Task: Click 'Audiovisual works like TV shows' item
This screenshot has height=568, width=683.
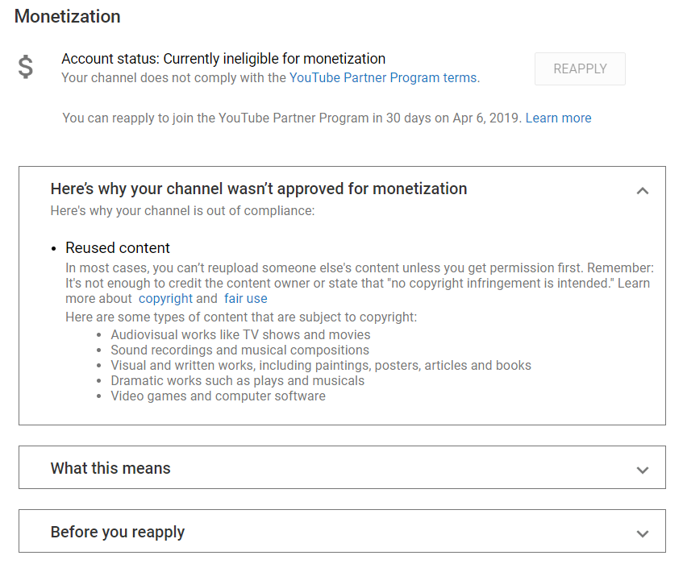Action: pos(240,334)
